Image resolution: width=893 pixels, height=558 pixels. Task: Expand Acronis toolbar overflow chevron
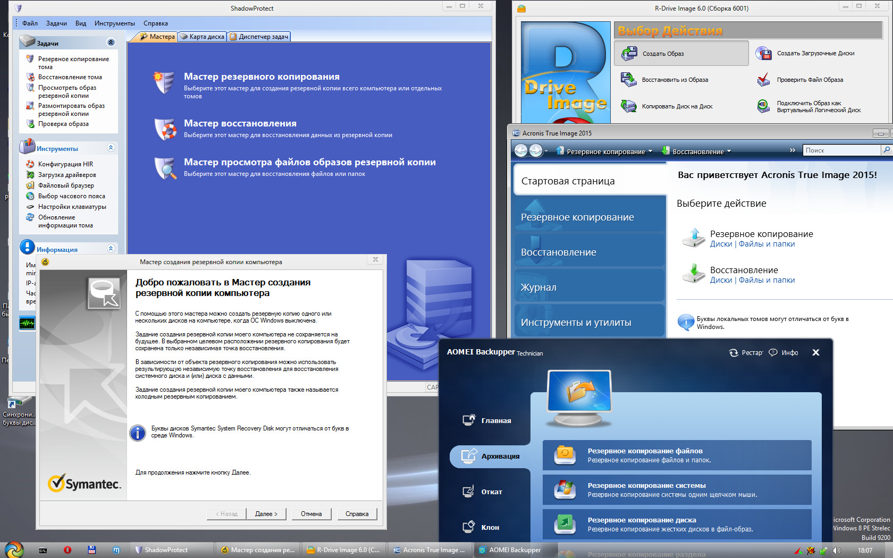coord(793,150)
